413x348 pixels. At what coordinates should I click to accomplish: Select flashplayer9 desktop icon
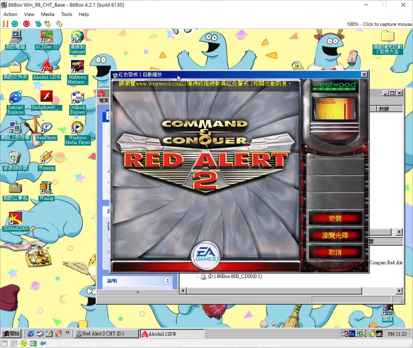46,100
